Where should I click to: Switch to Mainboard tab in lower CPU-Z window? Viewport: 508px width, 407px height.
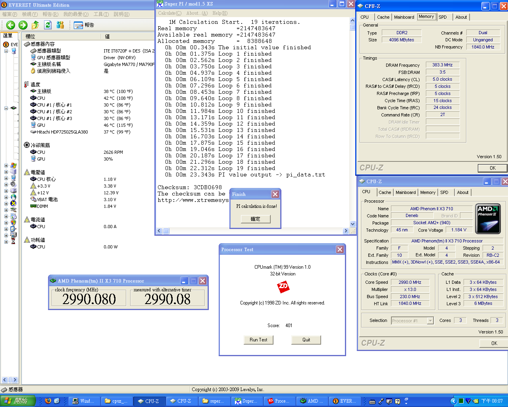406,192
